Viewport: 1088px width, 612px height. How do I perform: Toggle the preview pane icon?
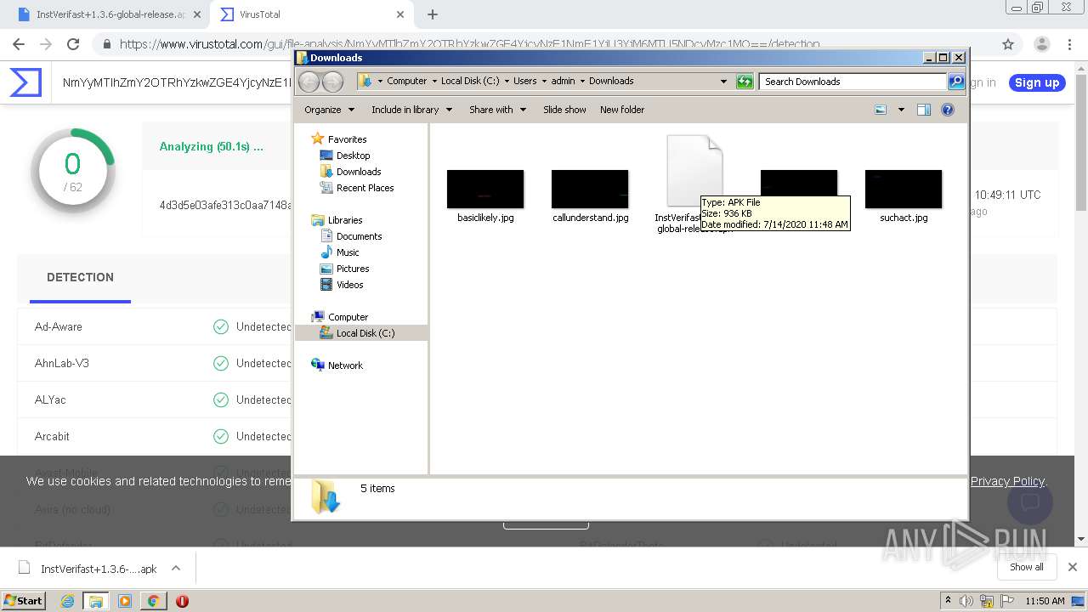pyautogui.click(x=924, y=110)
